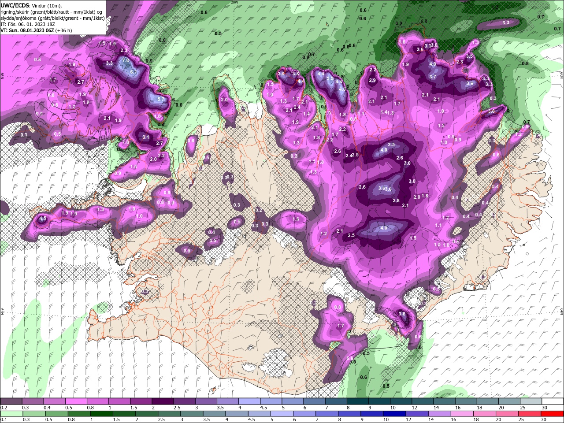Click the slate-blue 6 swatch in upper scale

tap(314, 401)
